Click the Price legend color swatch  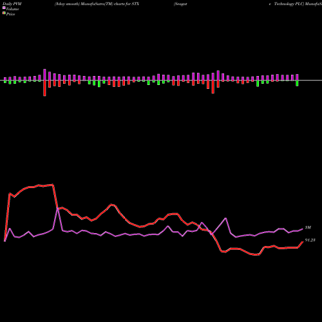click(4, 14)
